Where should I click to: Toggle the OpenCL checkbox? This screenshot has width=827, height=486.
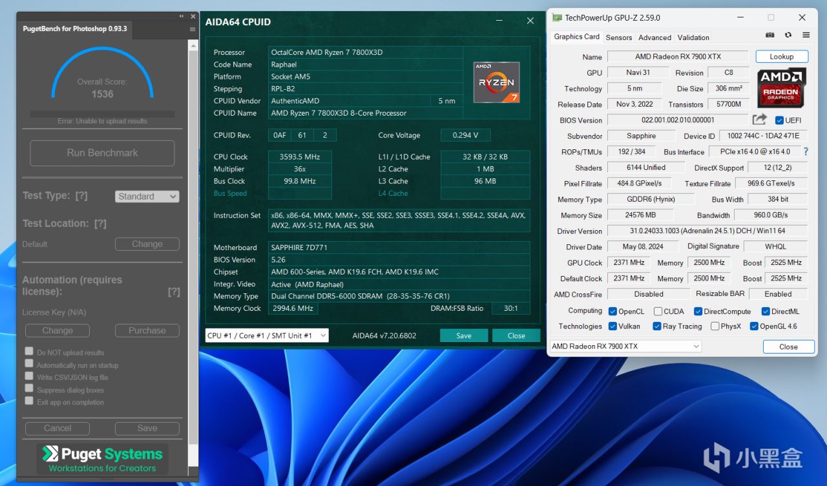(612, 312)
